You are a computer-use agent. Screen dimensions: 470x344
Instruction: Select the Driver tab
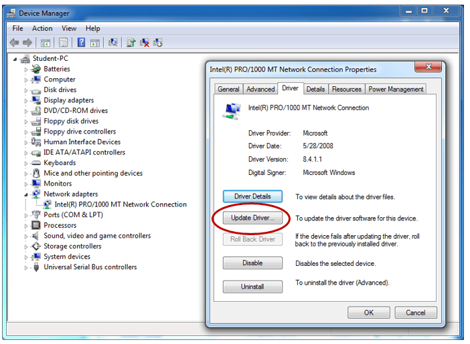pos(291,88)
